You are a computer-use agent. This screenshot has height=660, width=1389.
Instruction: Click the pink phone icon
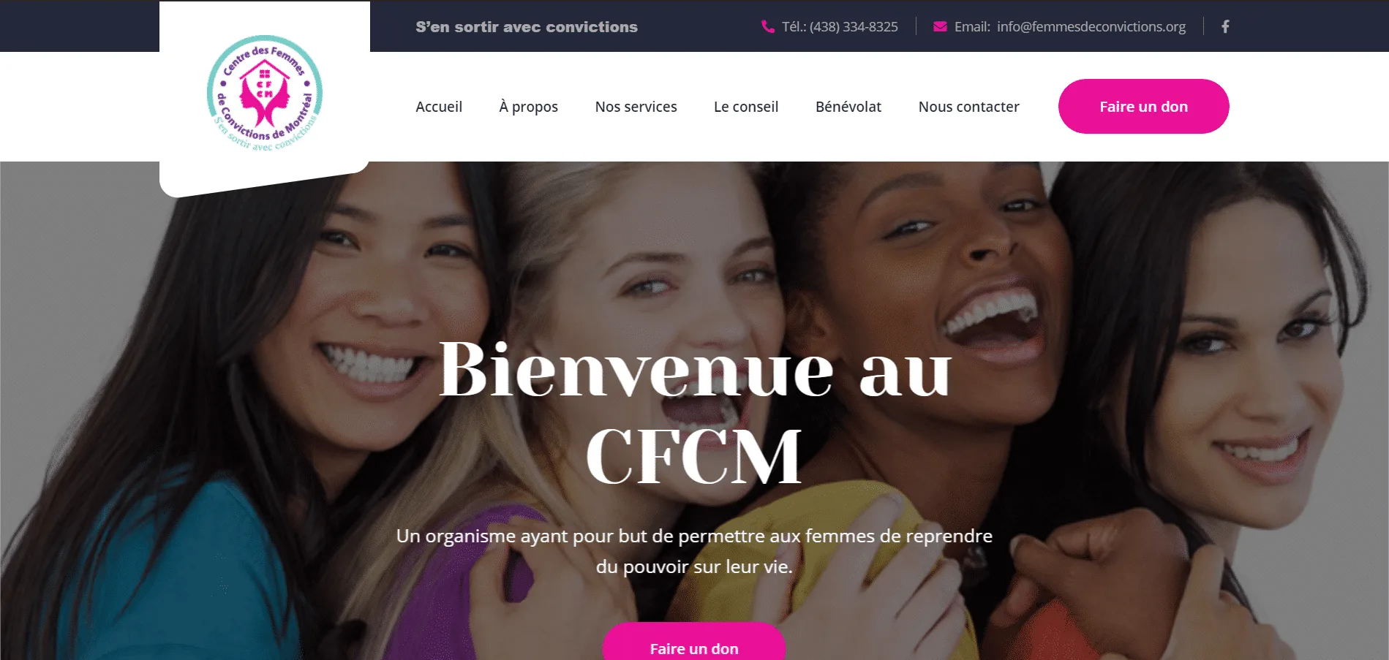point(768,26)
